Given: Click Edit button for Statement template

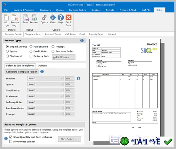Looking at the screenshot, I should (70, 96).
